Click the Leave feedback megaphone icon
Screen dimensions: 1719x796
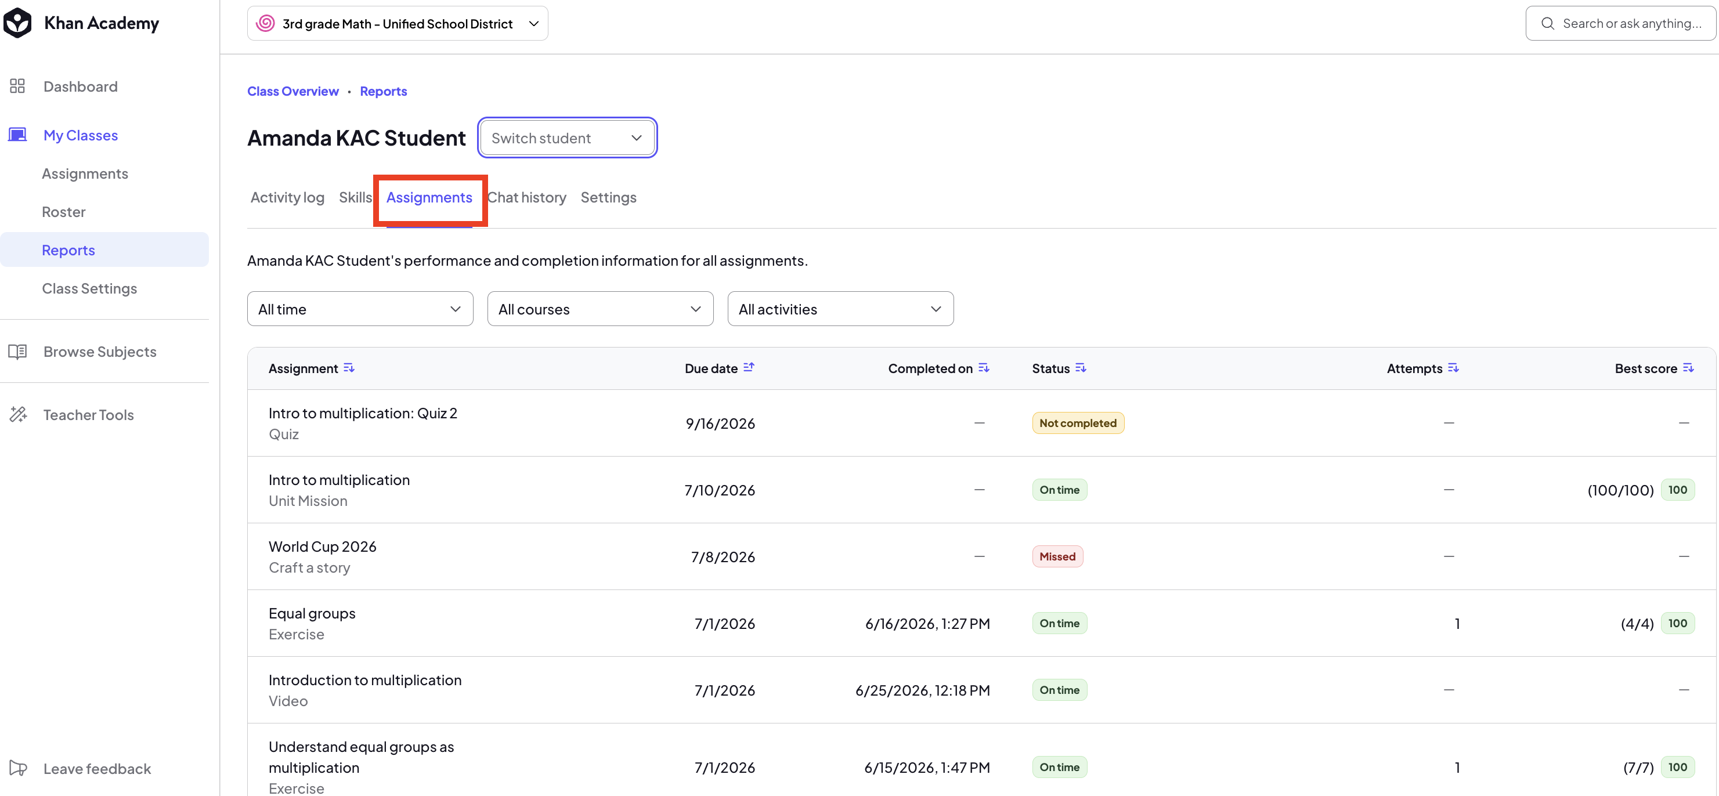[18, 768]
